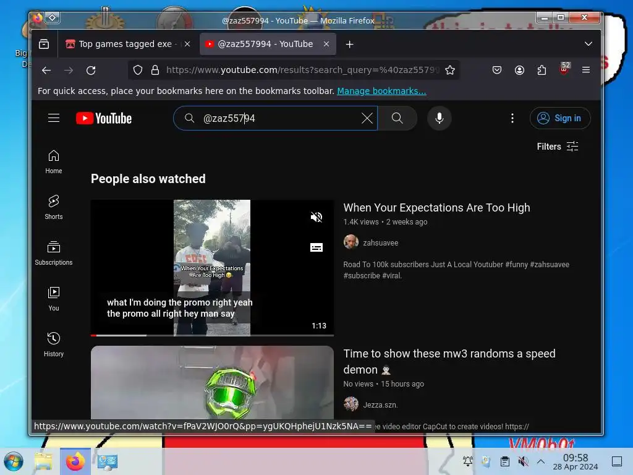Open Subscriptions from the sidebar
633x475 pixels.
coord(54,253)
